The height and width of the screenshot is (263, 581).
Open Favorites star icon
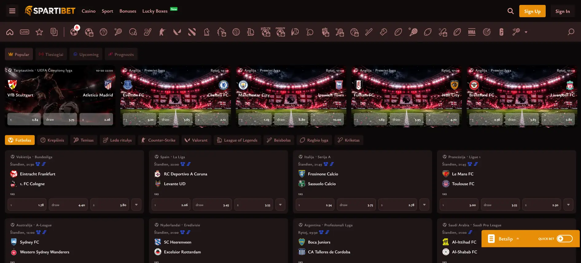pyautogui.click(x=39, y=32)
